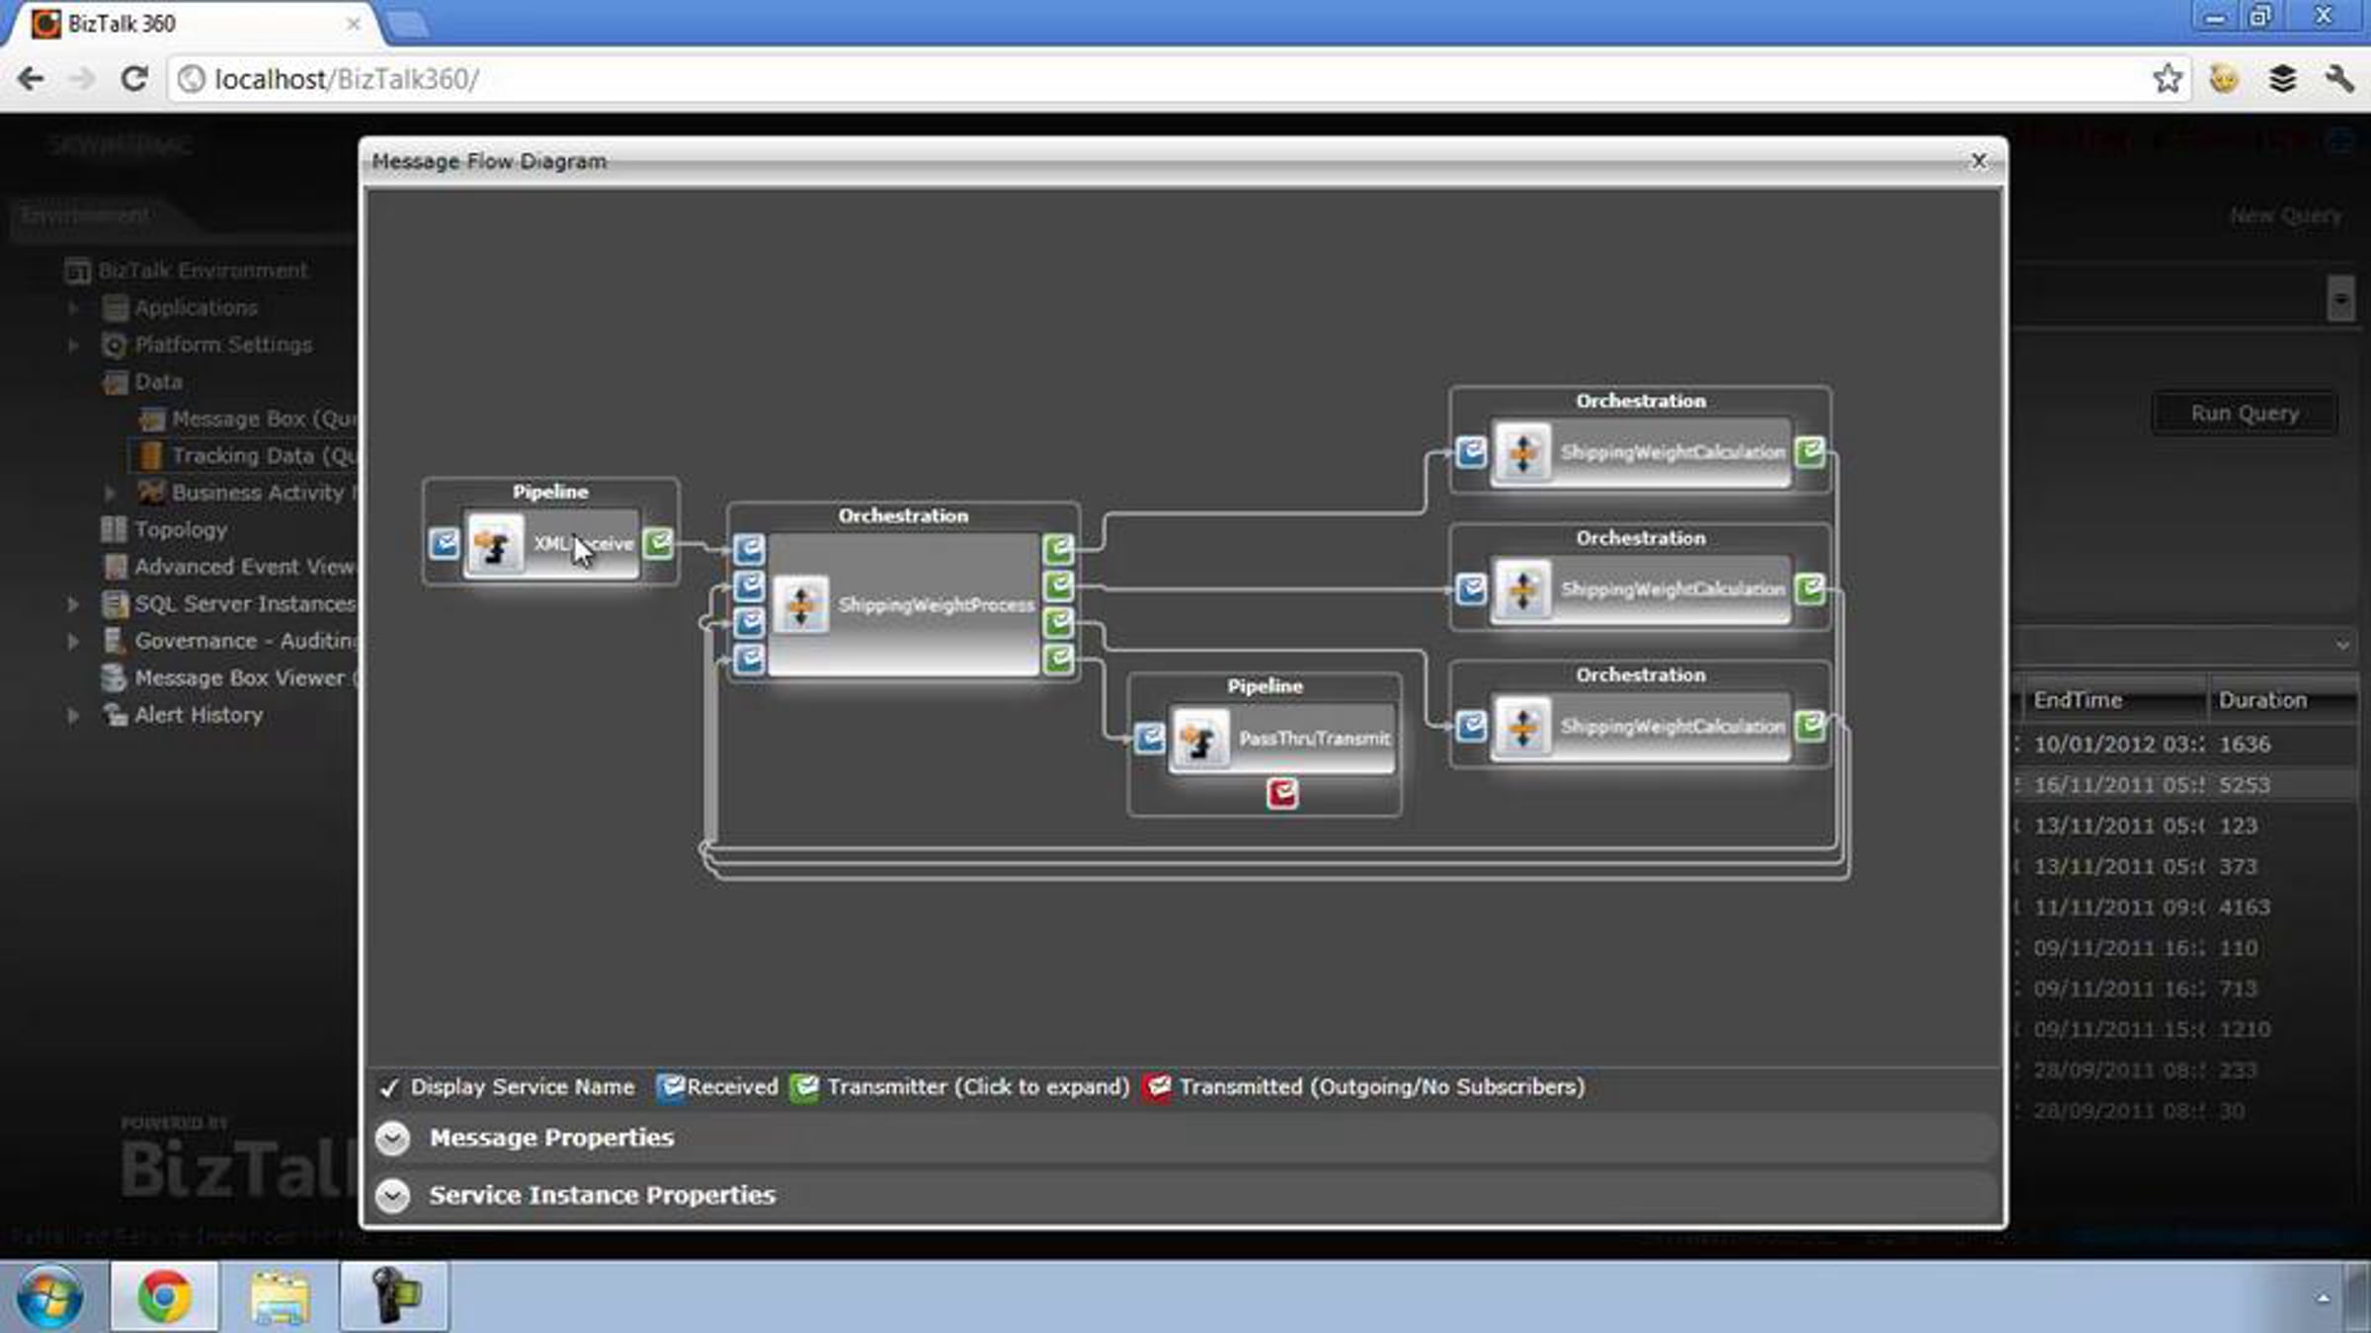
Task: Click the stacked layers extension icon
Action: (x=2282, y=79)
